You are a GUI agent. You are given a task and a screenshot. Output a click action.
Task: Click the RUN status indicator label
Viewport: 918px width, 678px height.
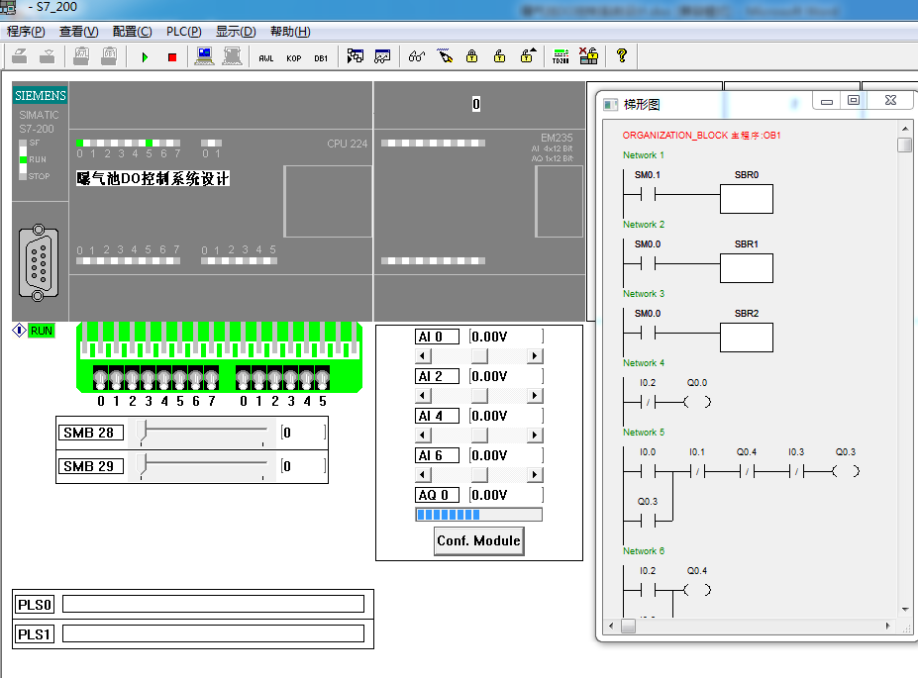(41, 331)
